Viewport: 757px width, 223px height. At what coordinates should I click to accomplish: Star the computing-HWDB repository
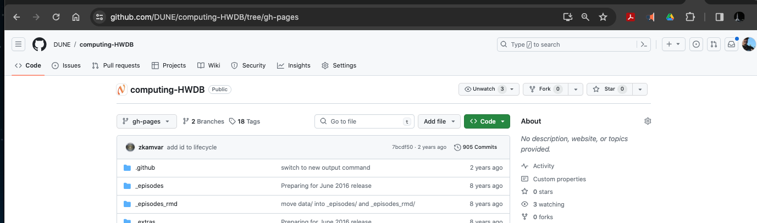click(610, 89)
